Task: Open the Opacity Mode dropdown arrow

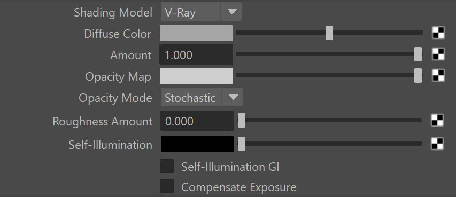Action: 233,97
